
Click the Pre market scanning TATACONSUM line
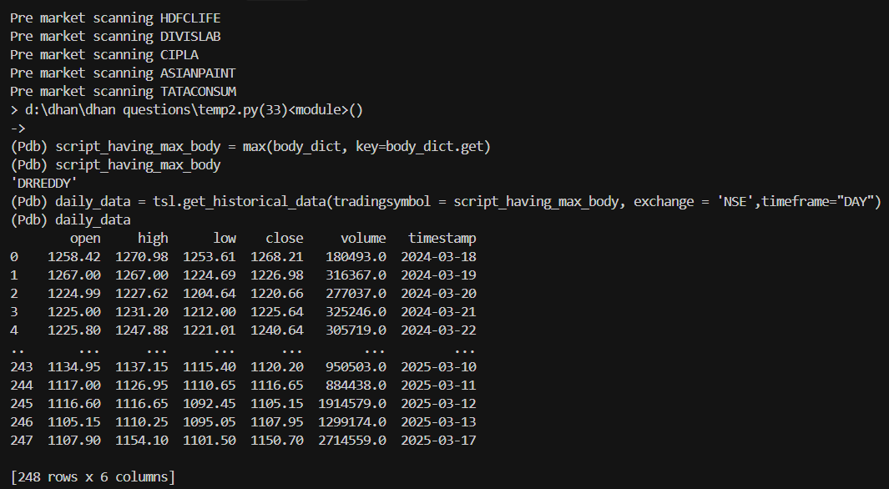click(x=123, y=91)
